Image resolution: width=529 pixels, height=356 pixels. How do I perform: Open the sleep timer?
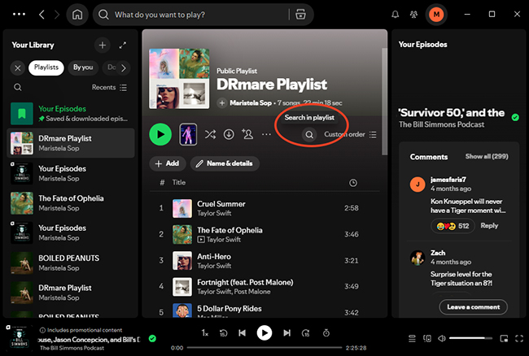coord(326,333)
